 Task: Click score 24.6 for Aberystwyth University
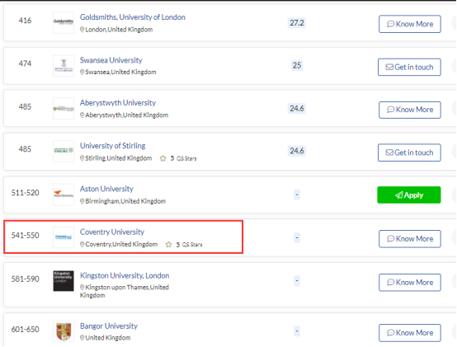coord(297,108)
